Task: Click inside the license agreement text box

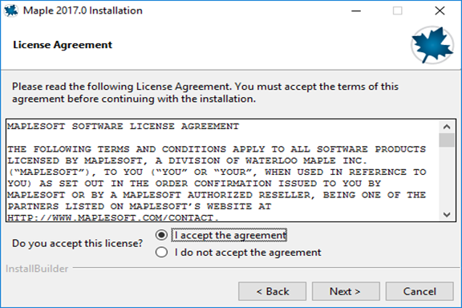Action: click(x=223, y=170)
